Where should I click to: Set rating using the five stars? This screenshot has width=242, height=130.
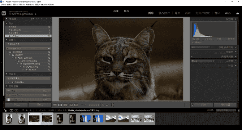pyautogui.click(x=94, y=105)
